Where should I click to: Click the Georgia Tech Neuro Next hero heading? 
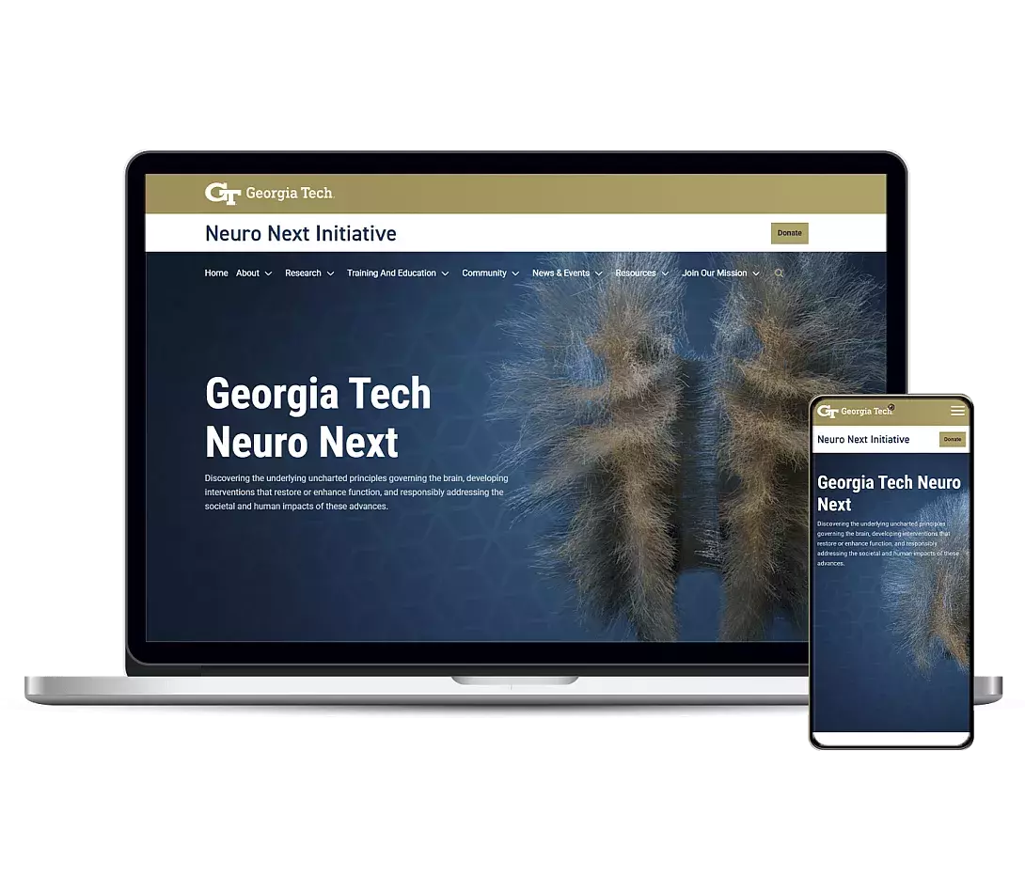click(318, 417)
